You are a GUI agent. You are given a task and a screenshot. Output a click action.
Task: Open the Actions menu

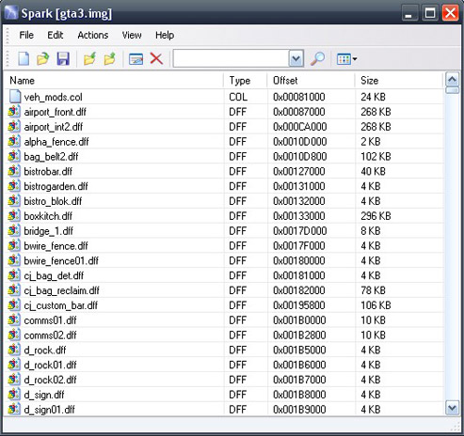click(93, 35)
